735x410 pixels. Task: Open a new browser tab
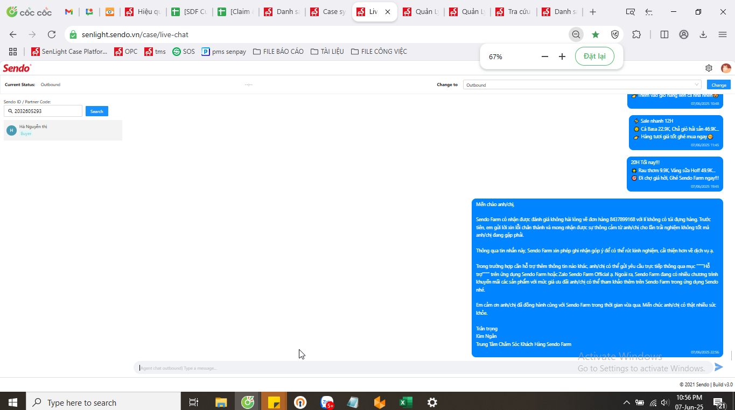click(x=593, y=12)
